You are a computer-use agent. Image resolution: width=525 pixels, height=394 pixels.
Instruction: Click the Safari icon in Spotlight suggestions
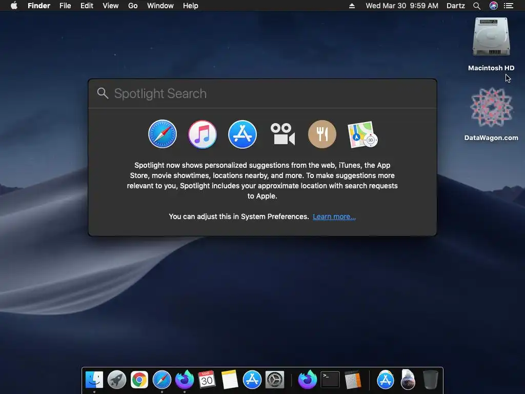pyautogui.click(x=163, y=134)
